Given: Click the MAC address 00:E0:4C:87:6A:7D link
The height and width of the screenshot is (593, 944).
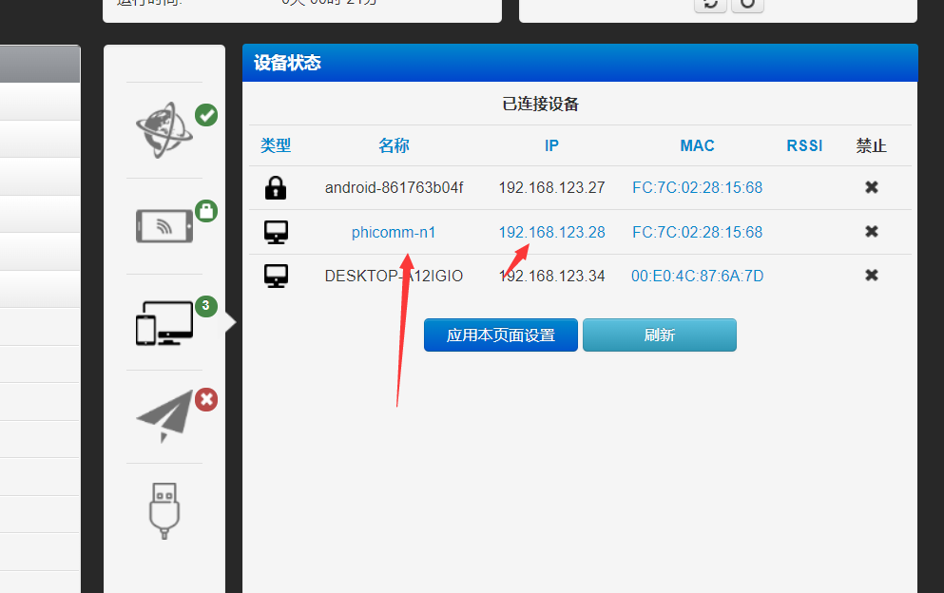Looking at the screenshot, I should (697, 277).
